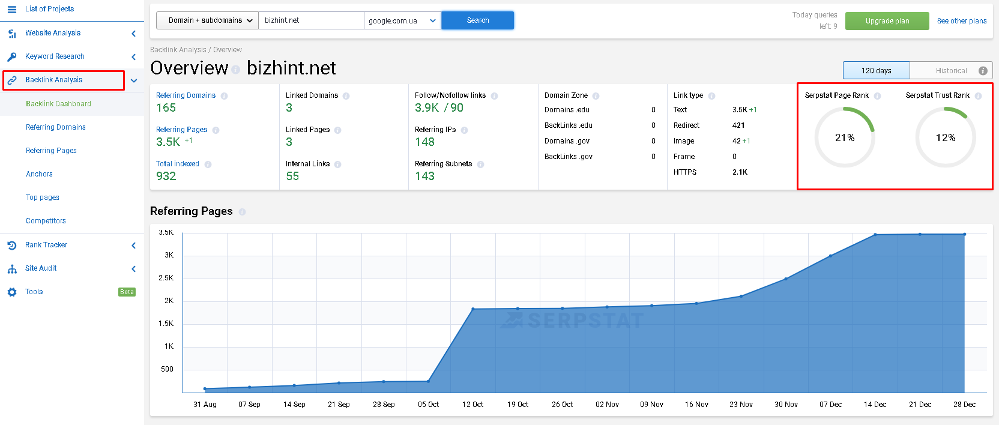Open google.com.ua search engine dropdown
999x425 pixels.
402,20
